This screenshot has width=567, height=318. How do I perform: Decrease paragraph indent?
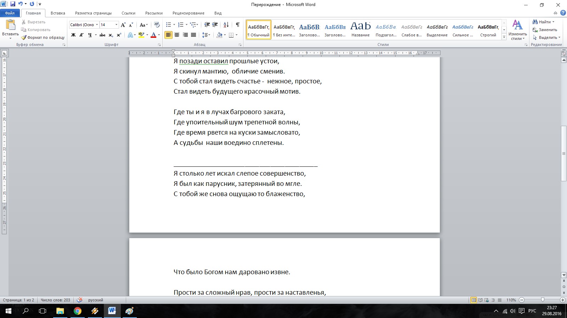(207, 25)
